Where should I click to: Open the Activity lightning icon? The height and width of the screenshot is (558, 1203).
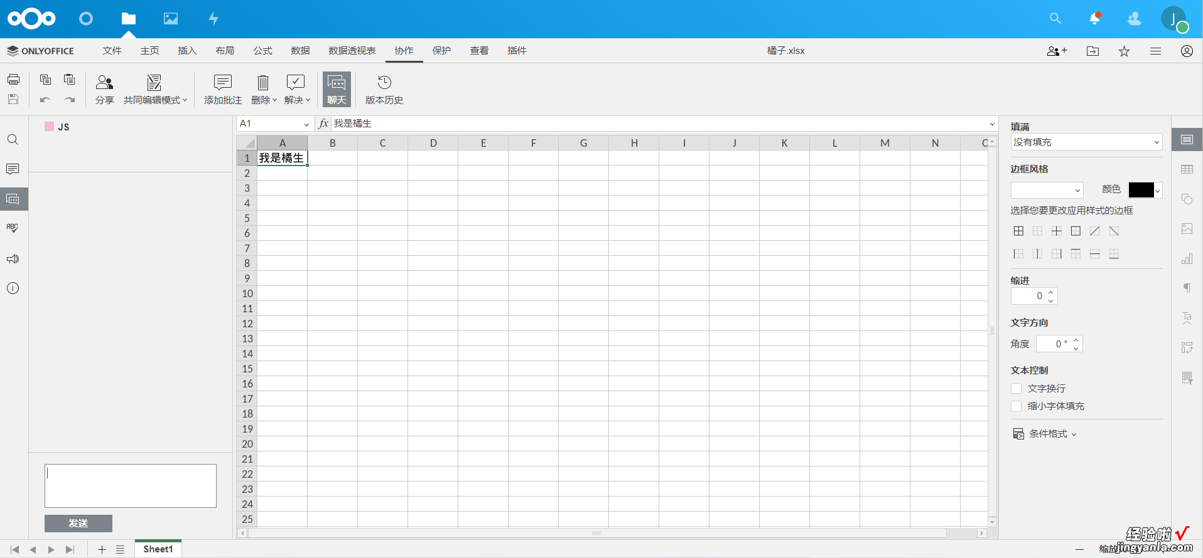[213, 19]
